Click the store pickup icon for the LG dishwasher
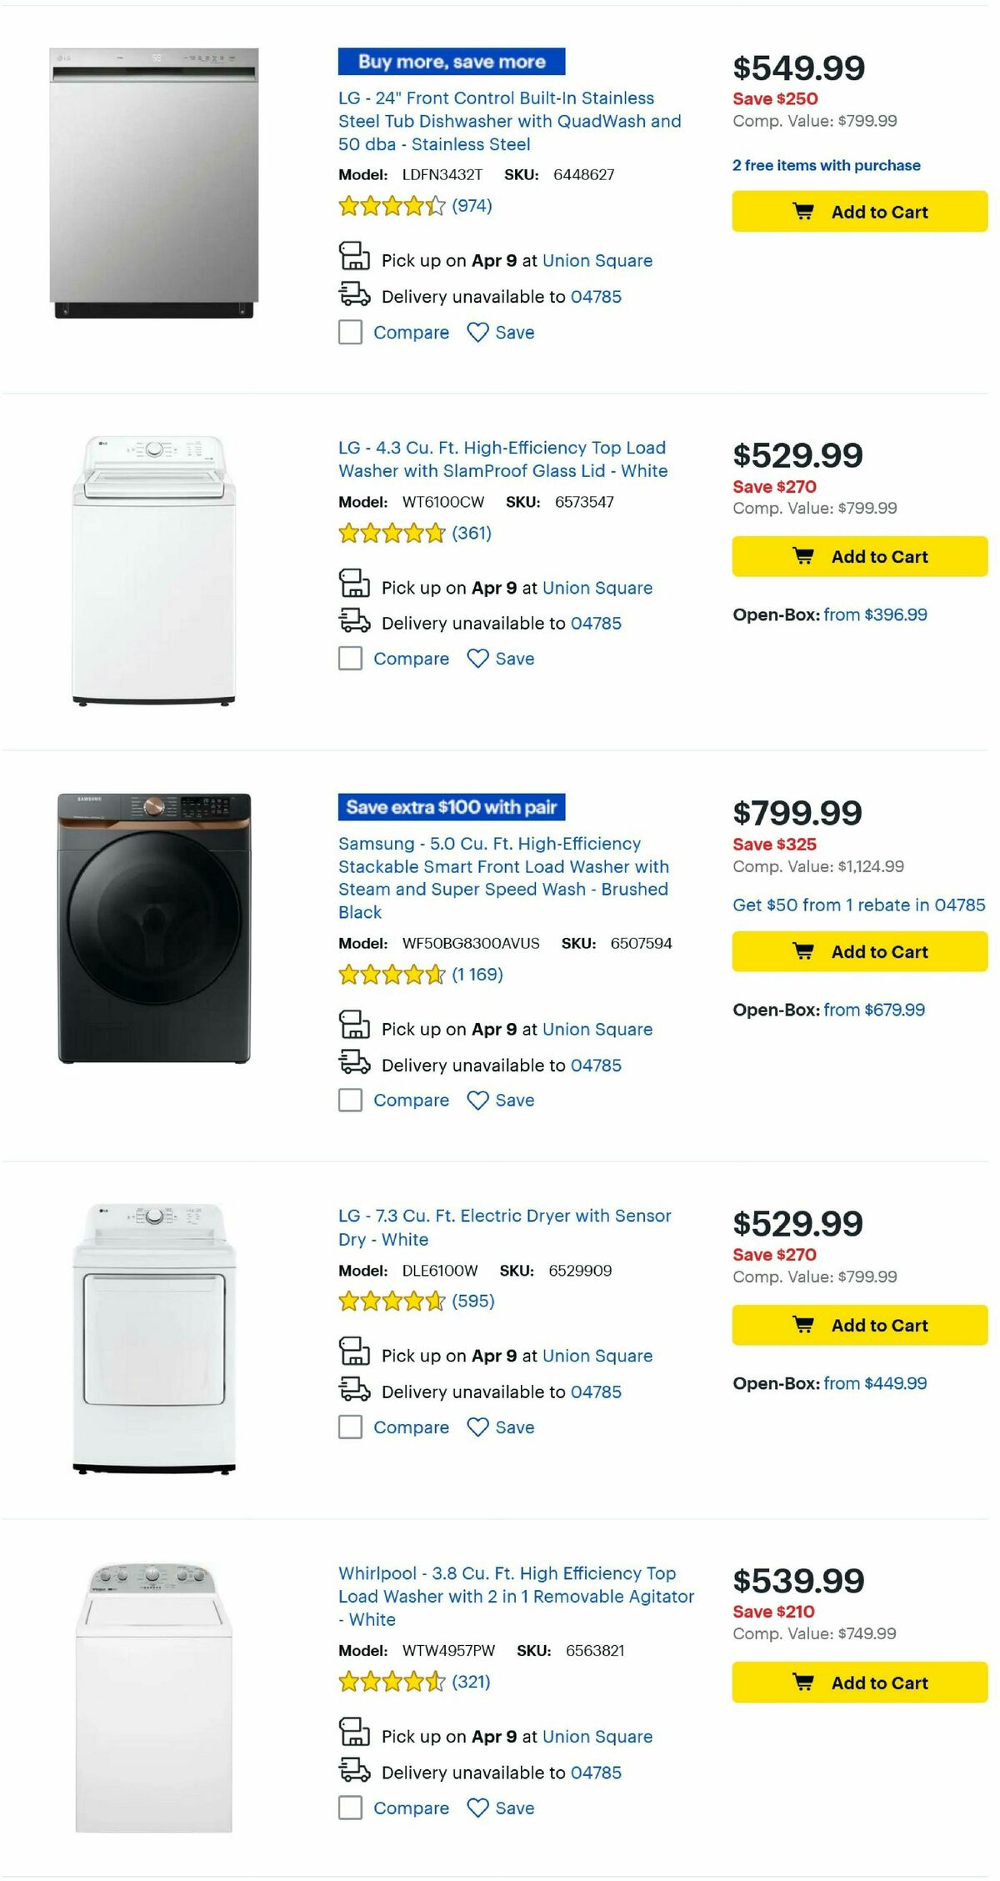 356,258
